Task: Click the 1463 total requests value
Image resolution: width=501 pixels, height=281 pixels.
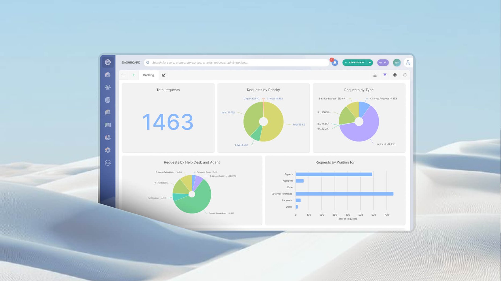Action: point(168,122)
